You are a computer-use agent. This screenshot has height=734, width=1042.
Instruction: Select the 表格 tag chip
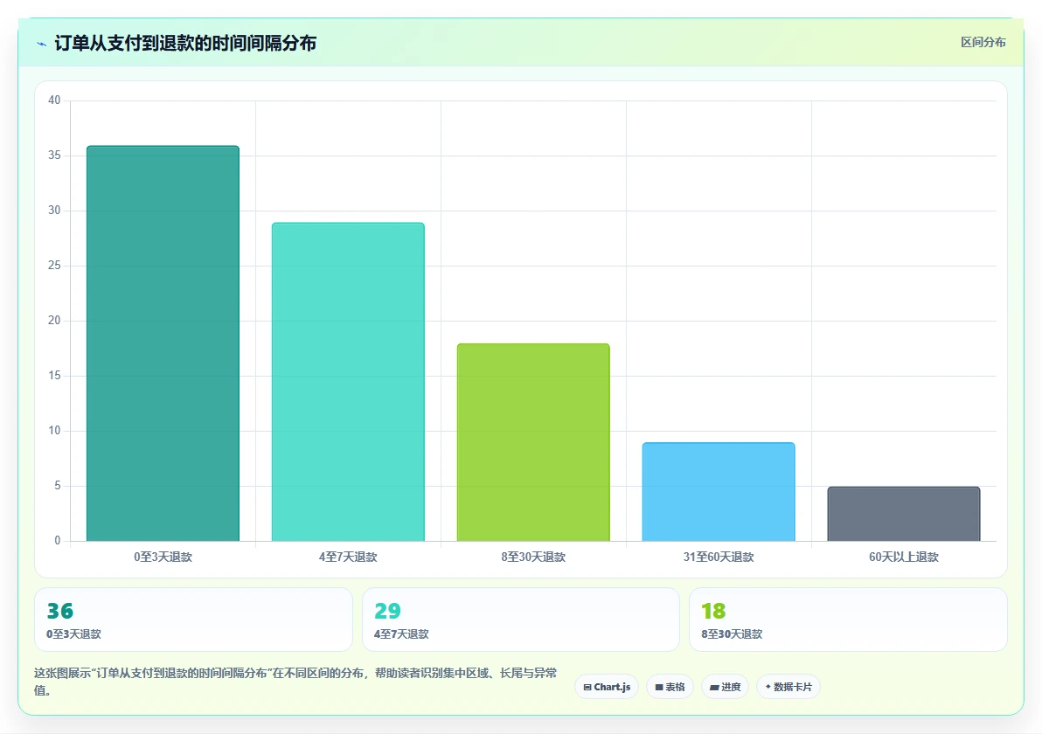tap(670, 687)
